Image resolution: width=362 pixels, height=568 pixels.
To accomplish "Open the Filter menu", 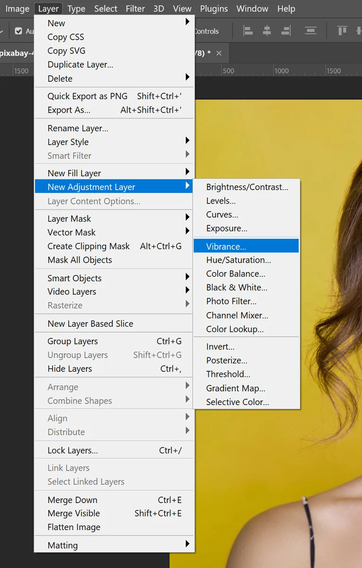I will (x=135, y=9).
